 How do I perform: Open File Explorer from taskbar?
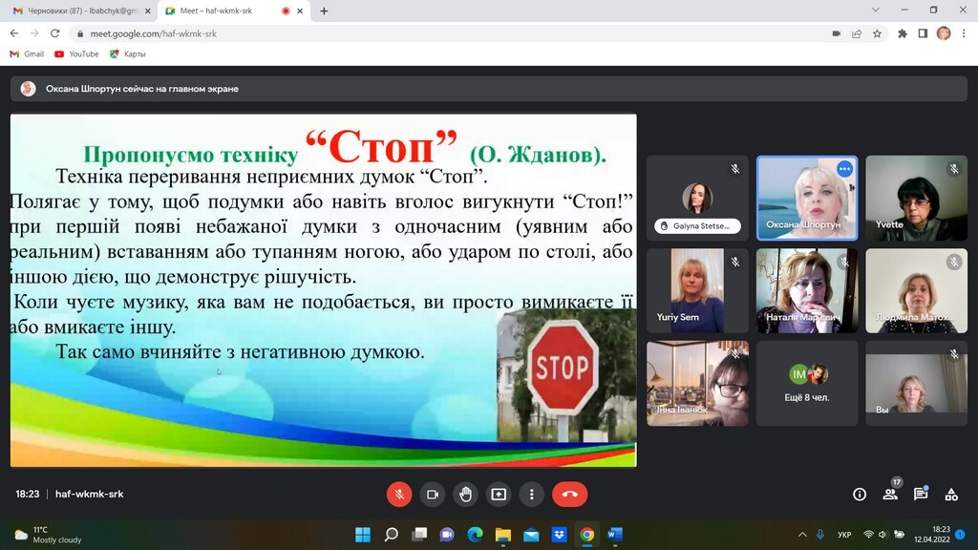[502, 535]
